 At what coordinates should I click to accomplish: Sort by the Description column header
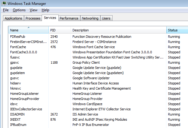118,30
